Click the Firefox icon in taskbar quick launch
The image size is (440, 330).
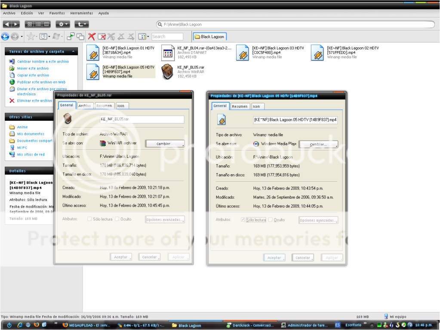point(36,325)
